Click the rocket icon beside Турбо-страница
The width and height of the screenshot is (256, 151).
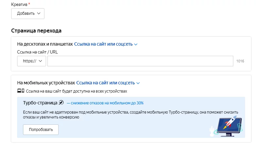point(61,103)
